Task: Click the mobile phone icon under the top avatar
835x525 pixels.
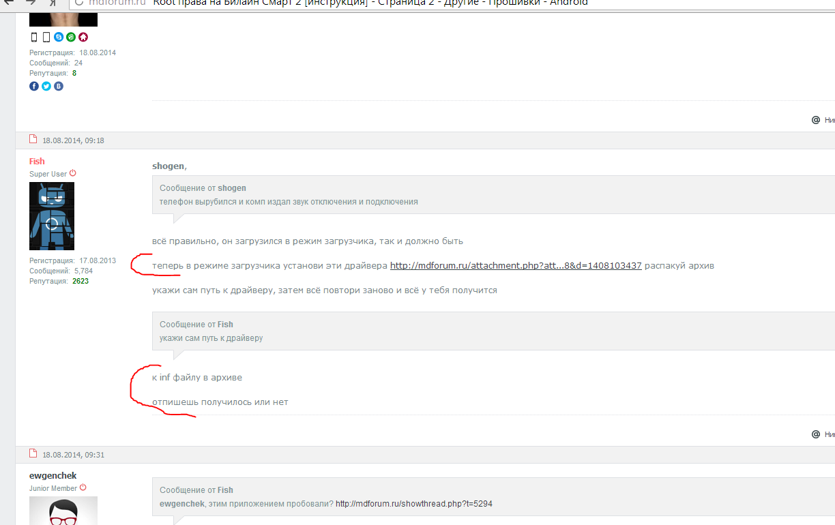Action: tap(34, 37)
